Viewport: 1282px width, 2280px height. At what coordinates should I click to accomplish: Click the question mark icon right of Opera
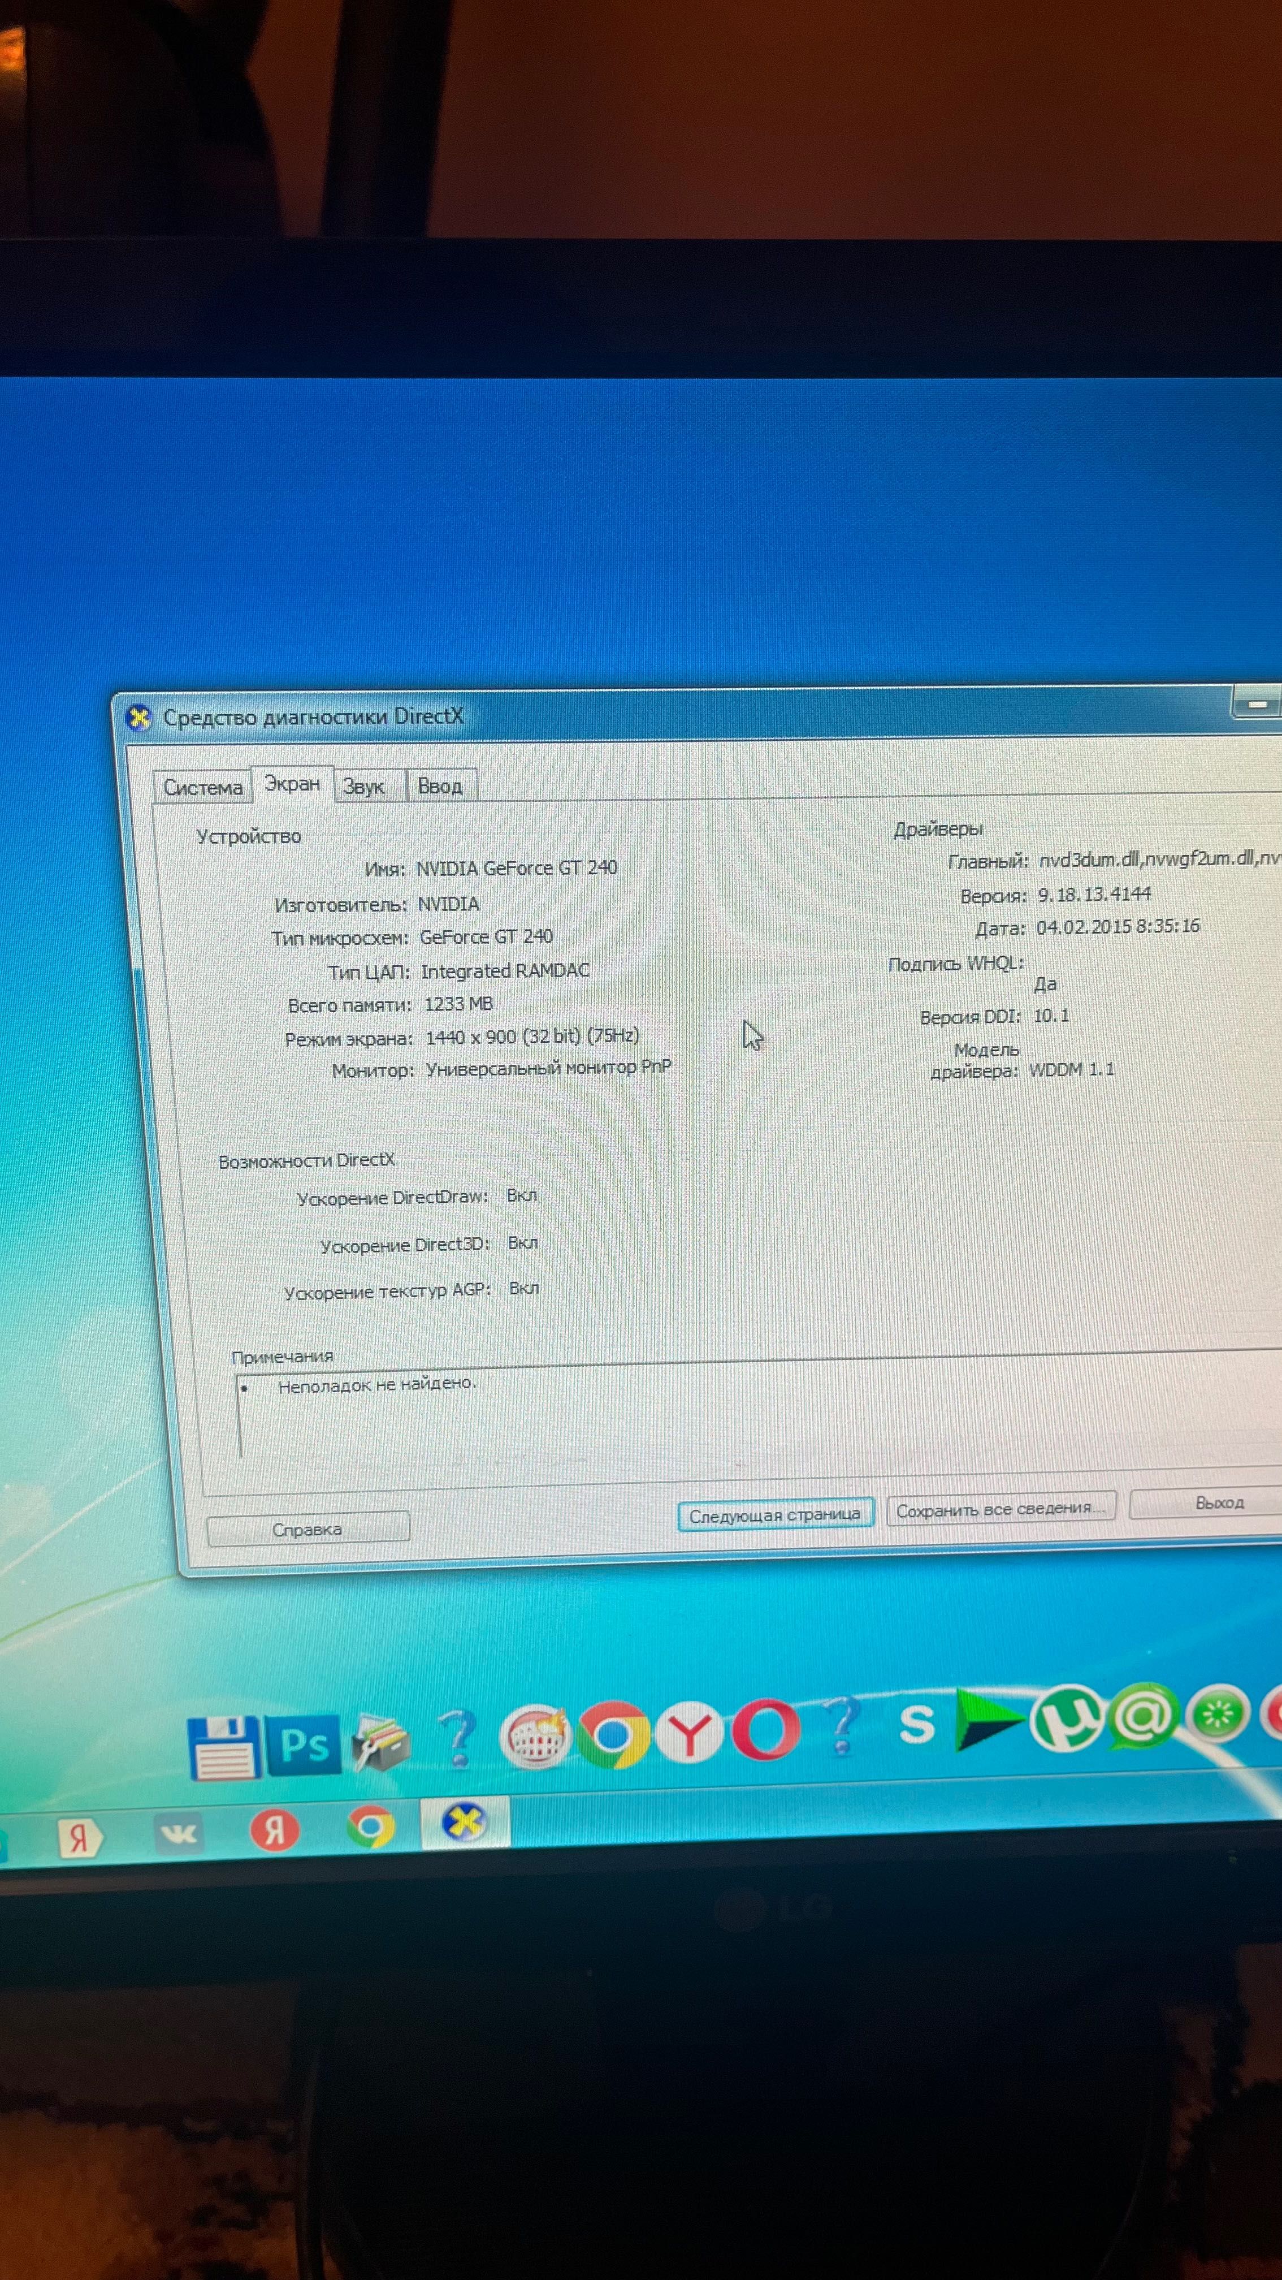pyautogui.click(x=842, y=1725)
